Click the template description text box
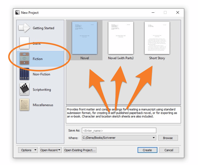 (123, 115)
